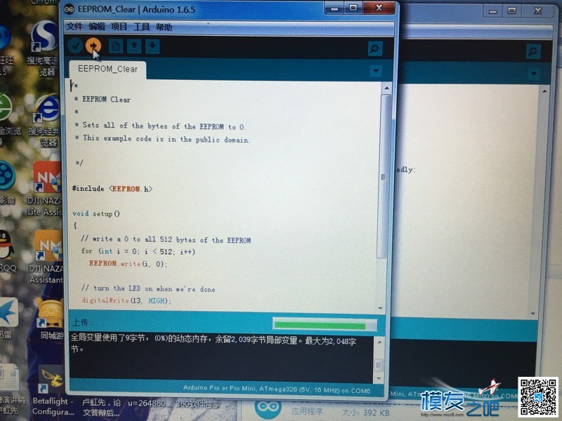Viewport: 562px width, 421px height.
Task: Click the 'void setup()' code line
Action: click(x=96, y=214)
